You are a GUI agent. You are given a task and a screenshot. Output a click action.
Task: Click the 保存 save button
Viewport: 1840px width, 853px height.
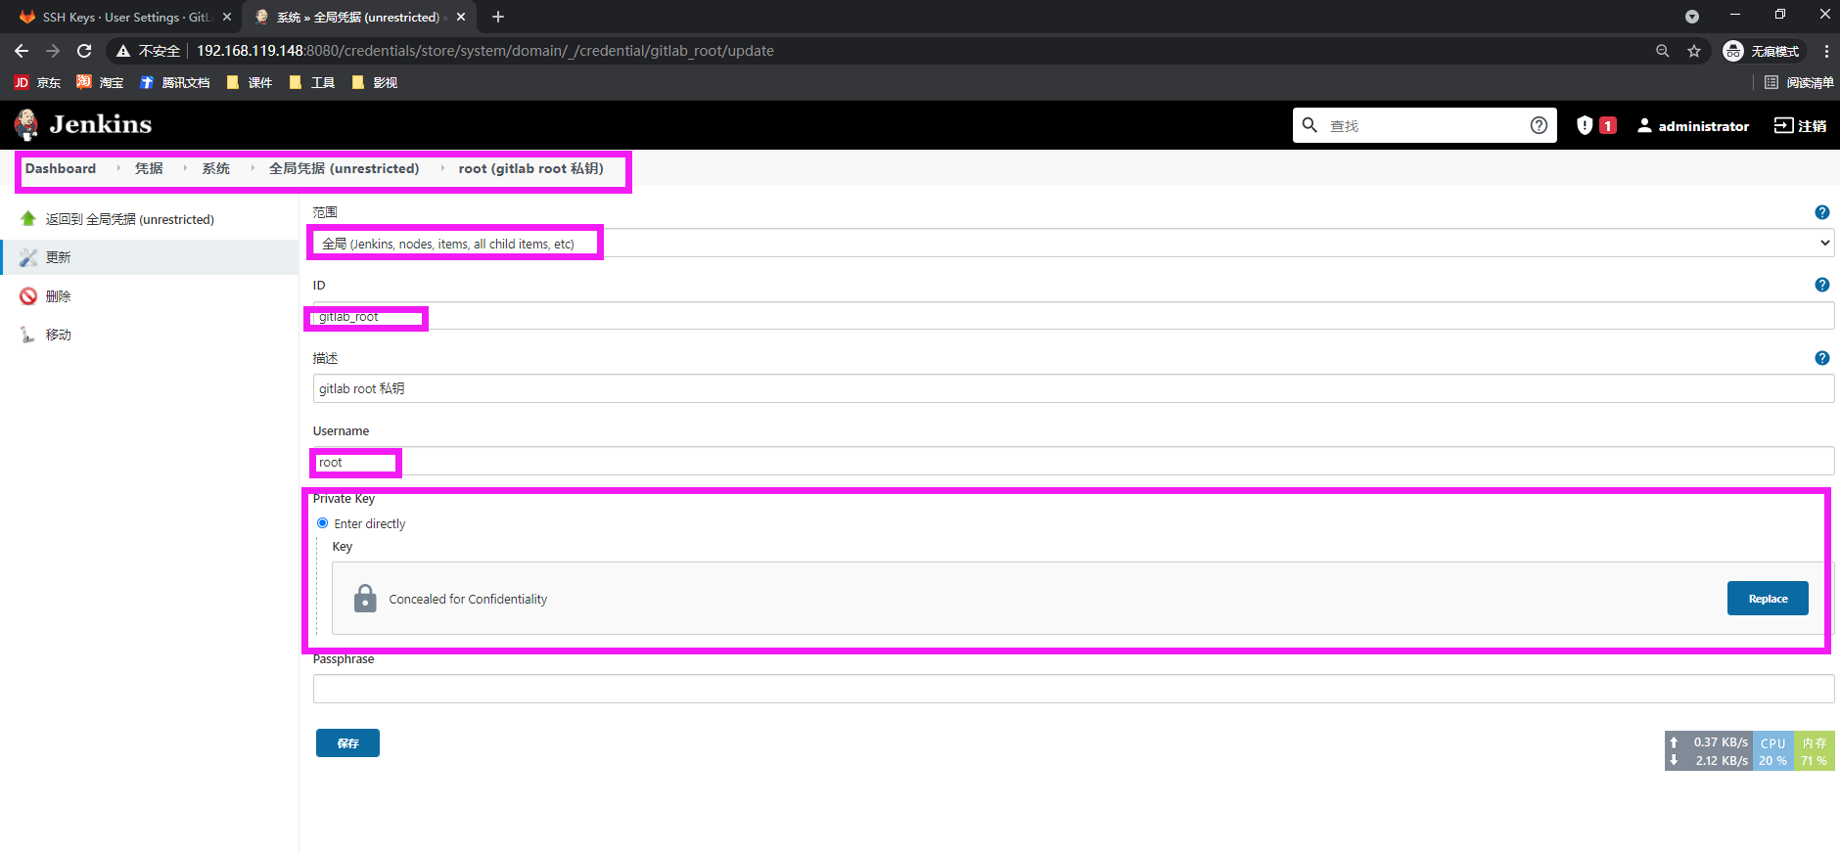[x=347, y=743]
